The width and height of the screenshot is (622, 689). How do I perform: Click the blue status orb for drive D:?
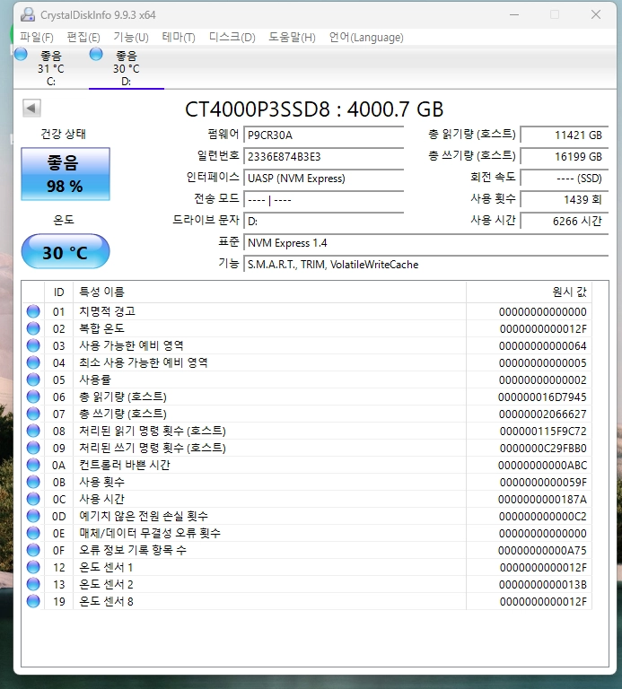click(96, 55)
